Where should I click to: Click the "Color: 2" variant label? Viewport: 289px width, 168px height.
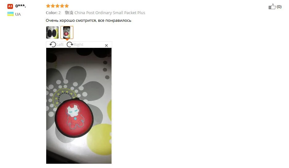click(53, 13)
